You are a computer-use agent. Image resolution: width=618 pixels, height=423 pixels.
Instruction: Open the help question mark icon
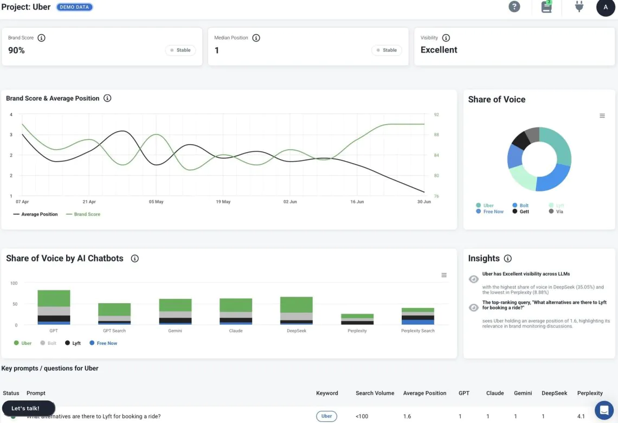coord(514,8)
